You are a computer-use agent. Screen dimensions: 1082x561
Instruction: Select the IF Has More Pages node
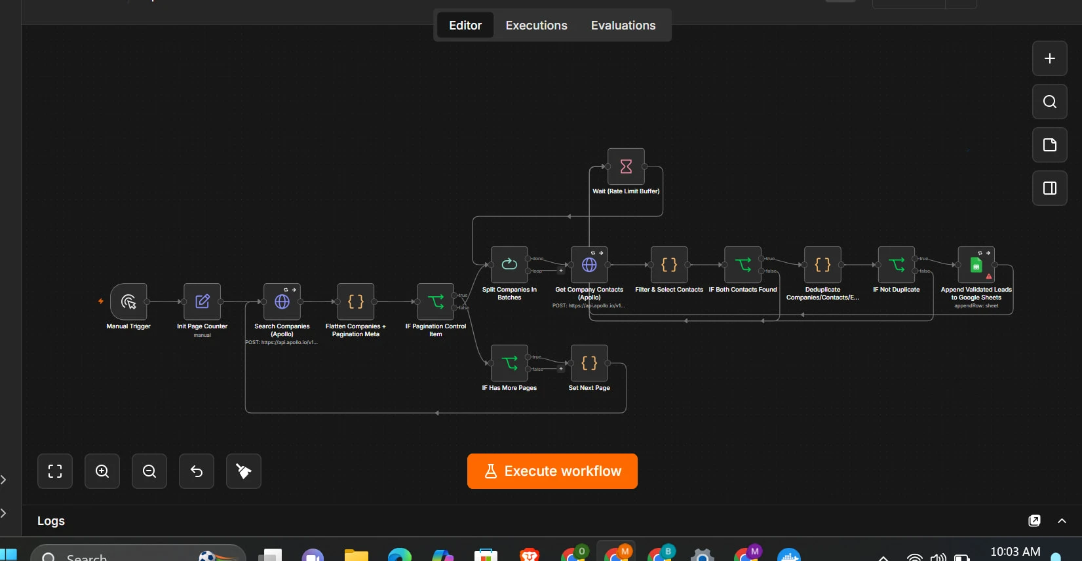(x=509, y=363)
